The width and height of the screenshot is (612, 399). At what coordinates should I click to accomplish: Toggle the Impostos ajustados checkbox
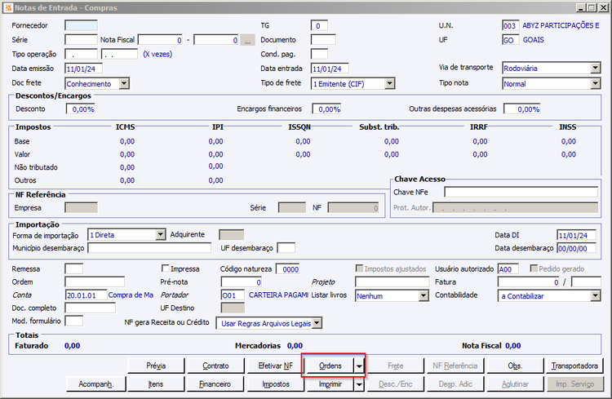point(359,268)
